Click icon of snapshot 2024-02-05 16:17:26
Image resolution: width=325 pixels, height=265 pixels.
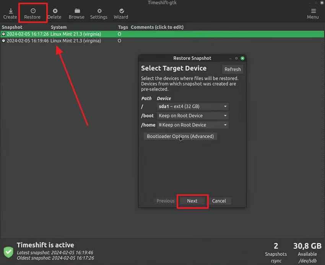(3, 34)
